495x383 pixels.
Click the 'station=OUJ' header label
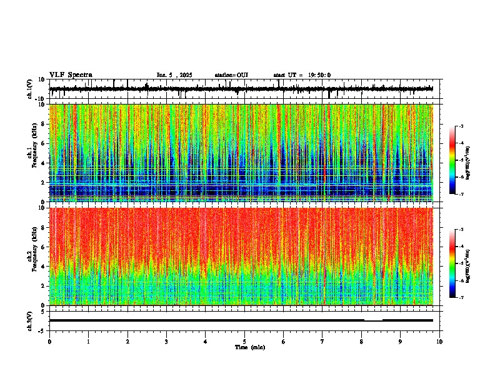[231, 75]
